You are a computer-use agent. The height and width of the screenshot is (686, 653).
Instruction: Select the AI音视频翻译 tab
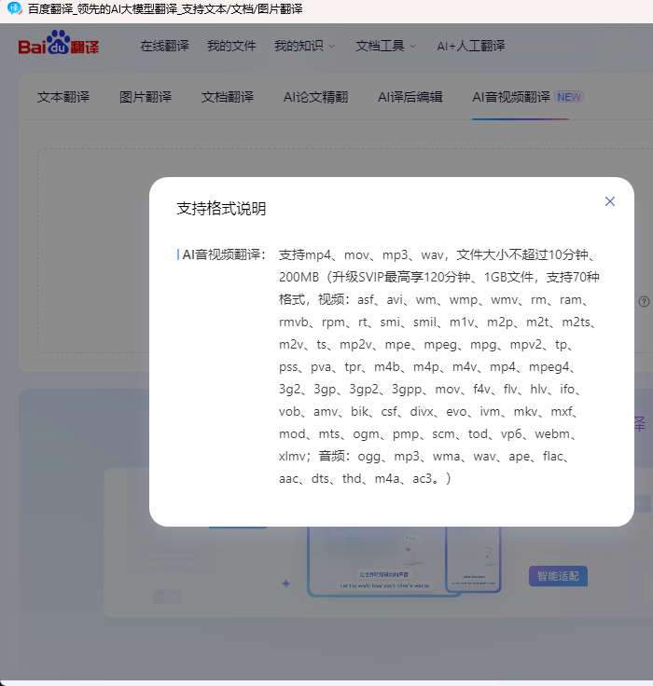(528, 97)
